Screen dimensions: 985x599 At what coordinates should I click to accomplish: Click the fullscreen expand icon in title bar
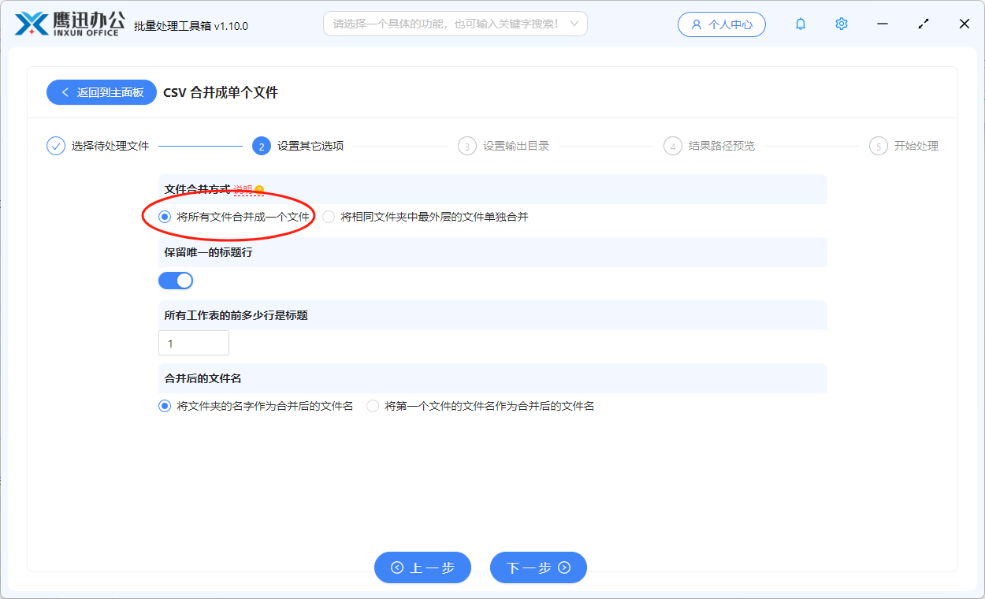pyautogui.click(x=923, y=24)
